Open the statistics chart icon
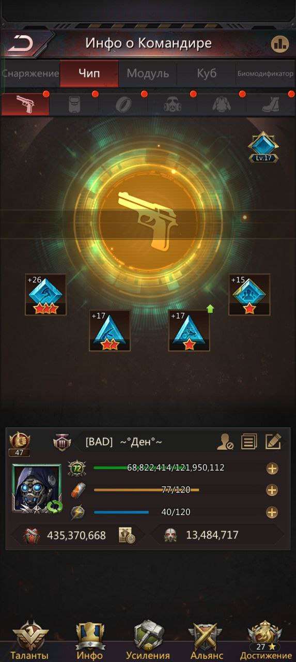 pyautogui.click(x=279, y=43)
